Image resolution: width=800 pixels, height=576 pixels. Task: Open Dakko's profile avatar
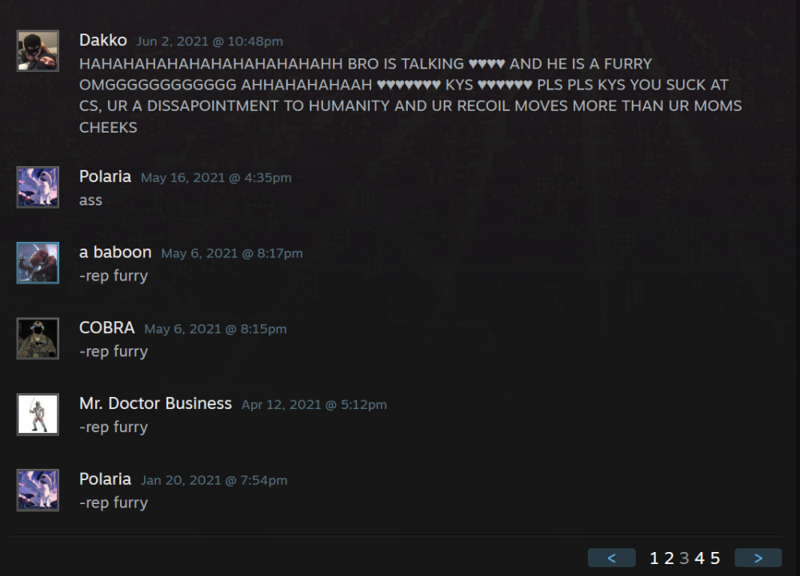click(38, 50)
